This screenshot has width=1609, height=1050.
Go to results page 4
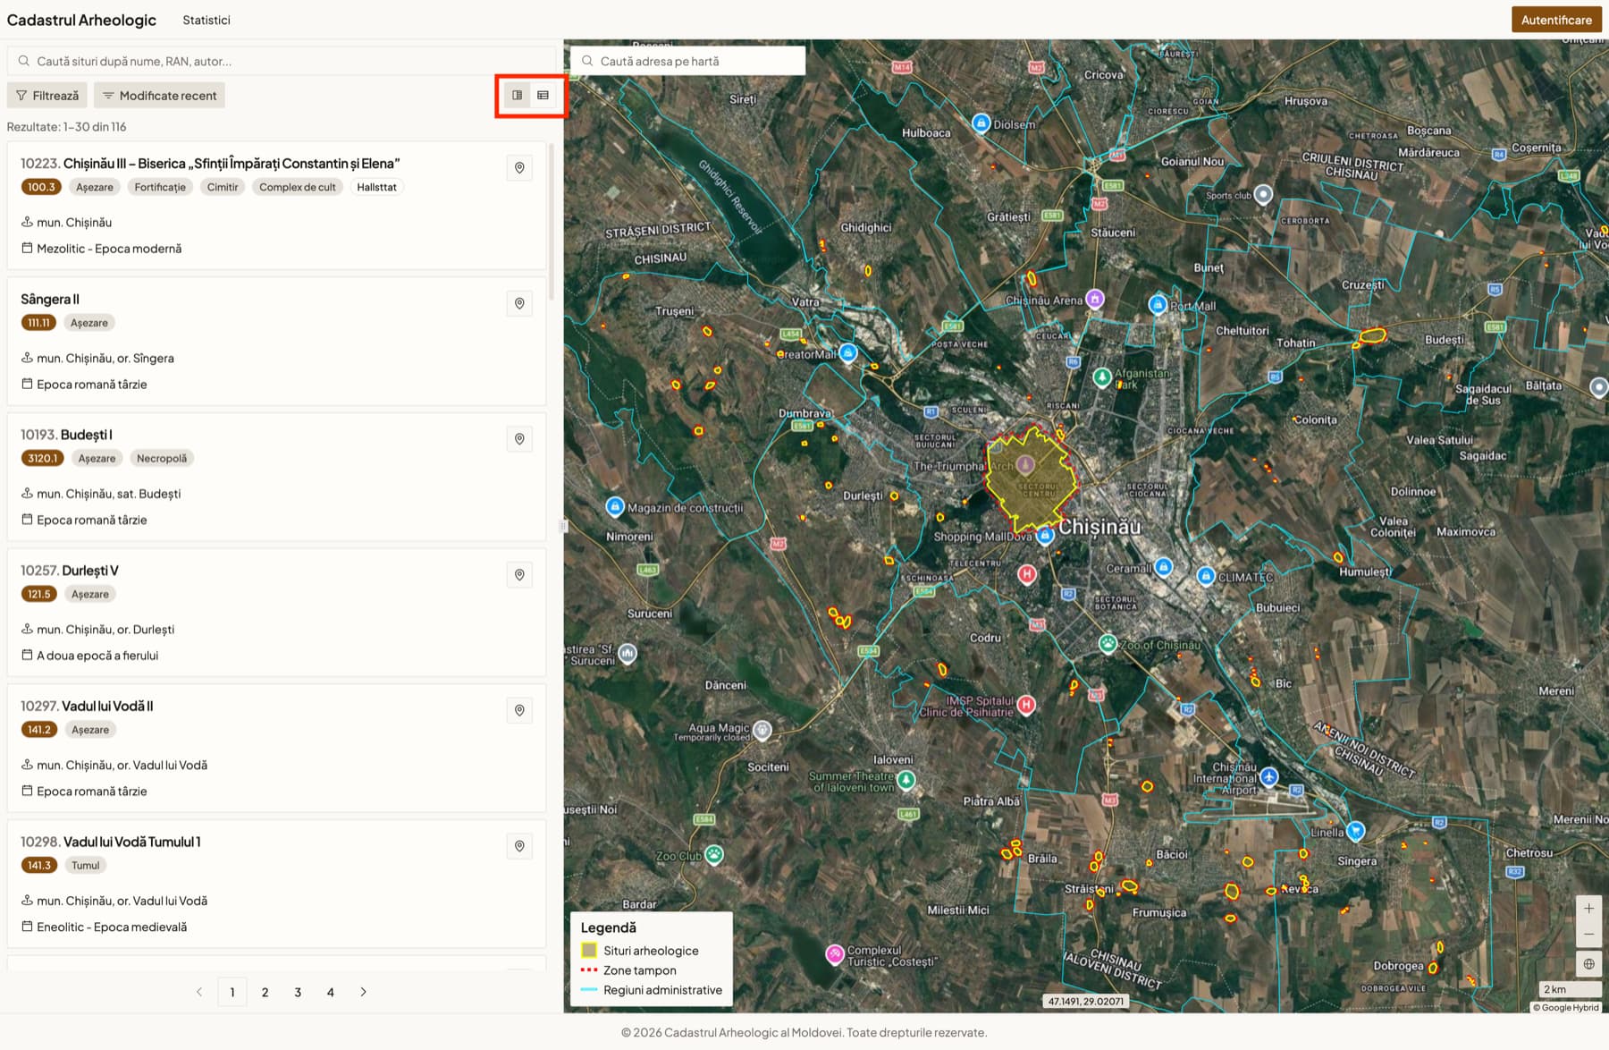pos(331,992)
